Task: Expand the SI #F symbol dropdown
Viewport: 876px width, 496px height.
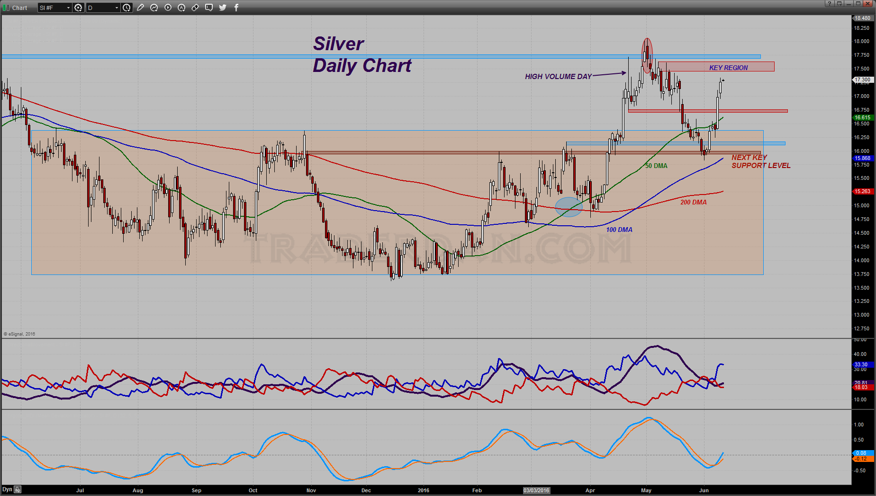Action: coord(68,8)
